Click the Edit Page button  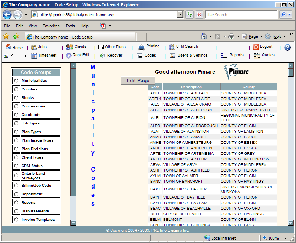coord(138,81)
